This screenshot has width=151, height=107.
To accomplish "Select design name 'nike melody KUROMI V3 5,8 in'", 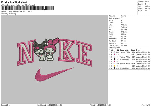I will coord(21,11).
